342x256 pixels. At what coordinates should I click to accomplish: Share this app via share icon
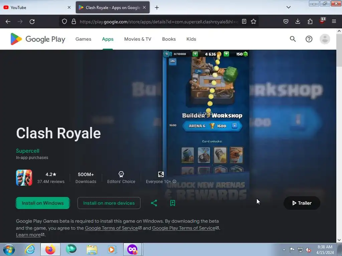coord(154,203)
